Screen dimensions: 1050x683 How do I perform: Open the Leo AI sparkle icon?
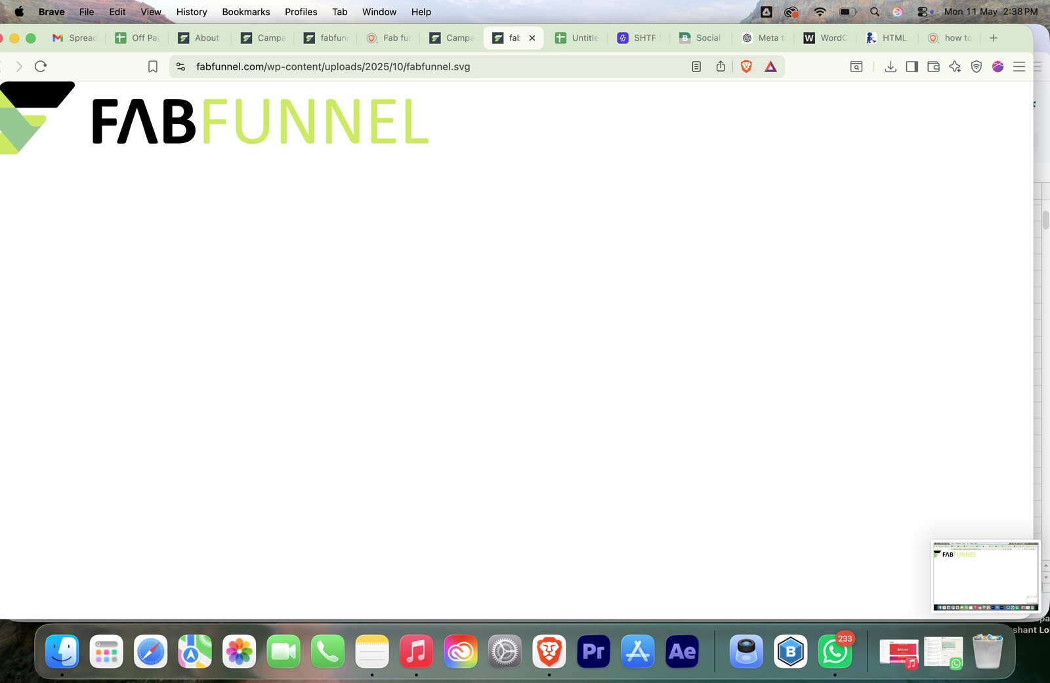coord(955,66)
